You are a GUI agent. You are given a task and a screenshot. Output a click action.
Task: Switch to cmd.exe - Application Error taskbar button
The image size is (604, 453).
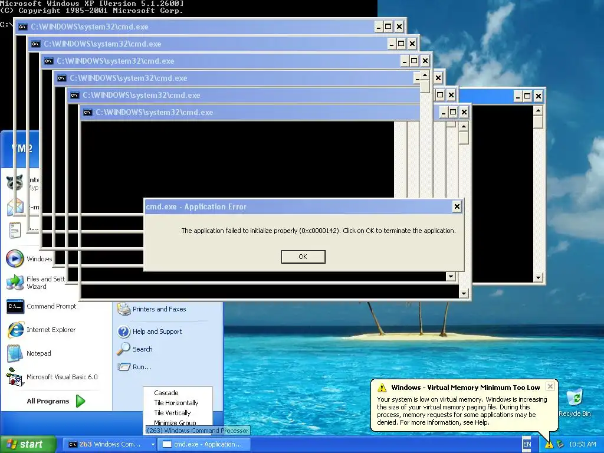pos(205,444)
